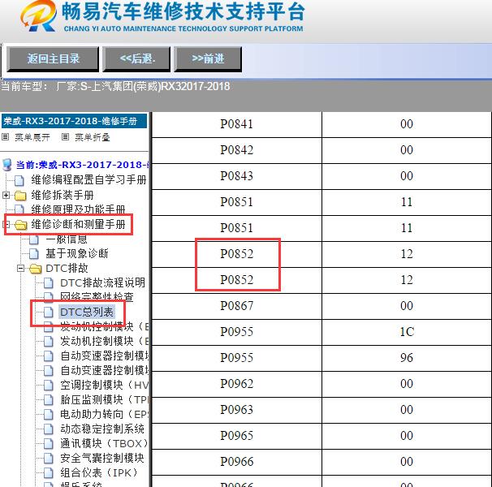Click P0963 cell in DTC table
The image size is (492, 487).
click(236, 410)
